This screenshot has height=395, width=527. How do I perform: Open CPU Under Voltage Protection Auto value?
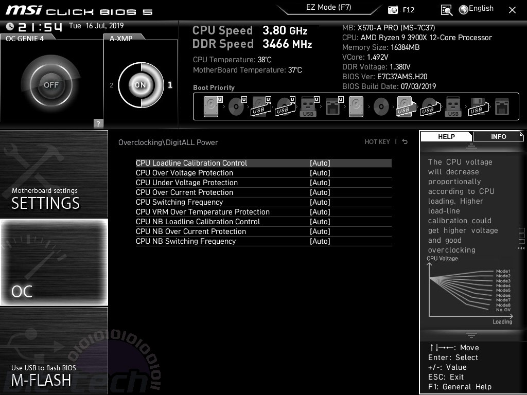320,183
